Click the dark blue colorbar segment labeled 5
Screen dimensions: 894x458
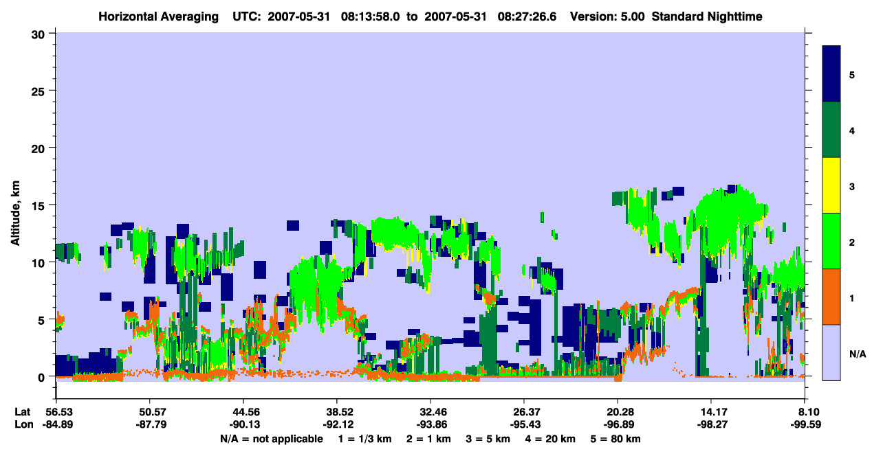[x=831, y=74]
